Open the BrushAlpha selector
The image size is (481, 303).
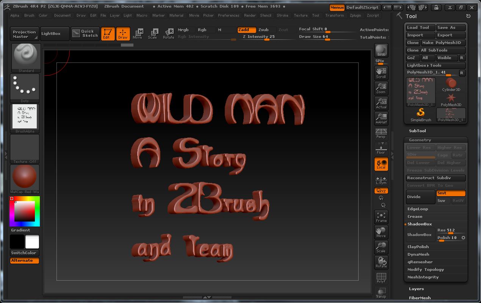point(25,119)
